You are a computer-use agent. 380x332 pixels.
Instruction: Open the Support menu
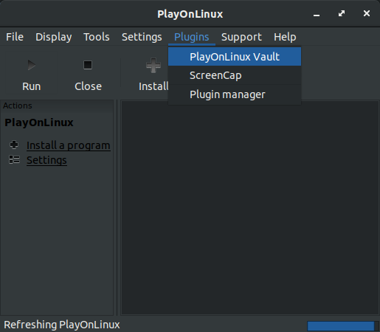[x=241, y=37]
